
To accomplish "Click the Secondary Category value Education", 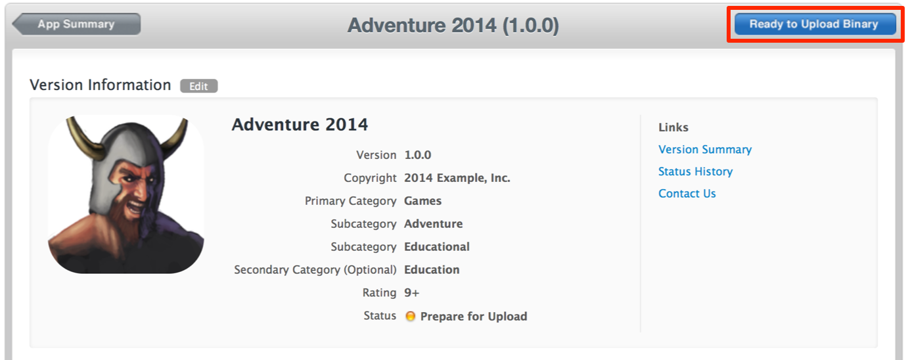I will coord(432,270).
